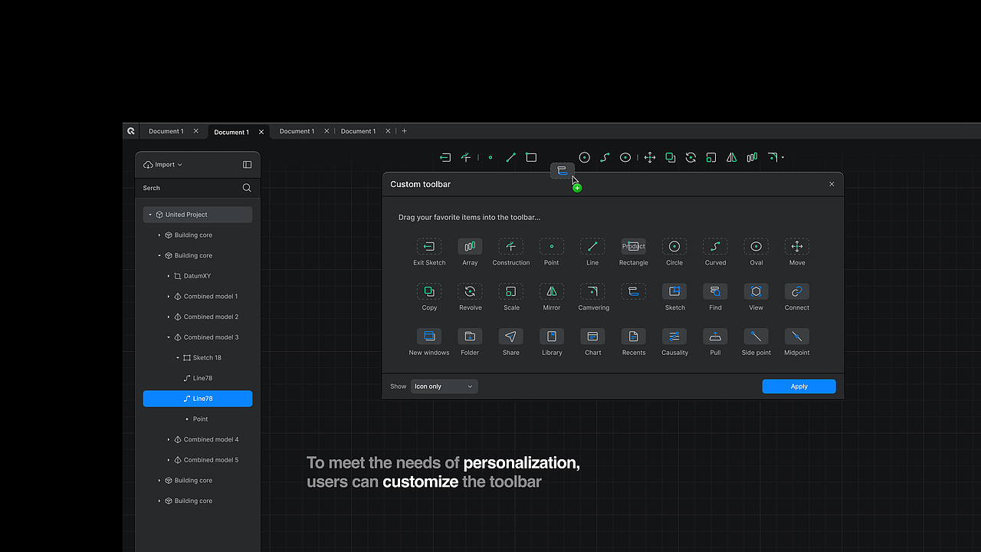This screenshot has height=552, width=981.
Task: Click the Connect icon in the dialog
Action: 797,291
